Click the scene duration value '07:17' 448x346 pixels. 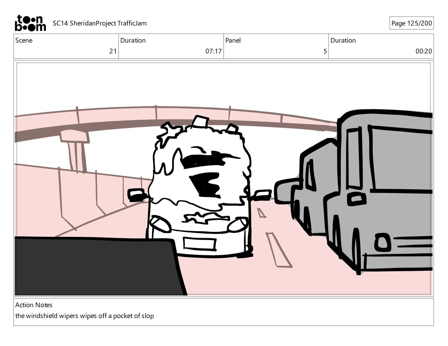tap(213, 51)
